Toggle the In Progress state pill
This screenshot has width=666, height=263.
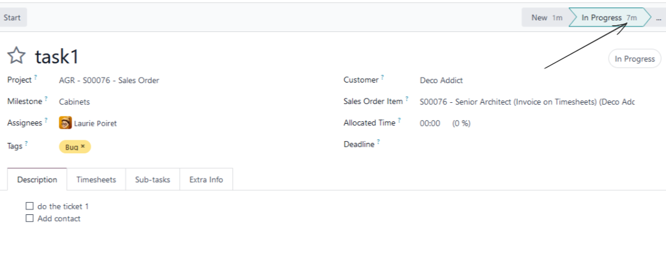635,59
